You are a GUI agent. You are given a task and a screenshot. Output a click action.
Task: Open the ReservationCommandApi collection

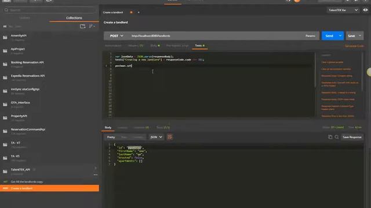[x=28, y=129]
